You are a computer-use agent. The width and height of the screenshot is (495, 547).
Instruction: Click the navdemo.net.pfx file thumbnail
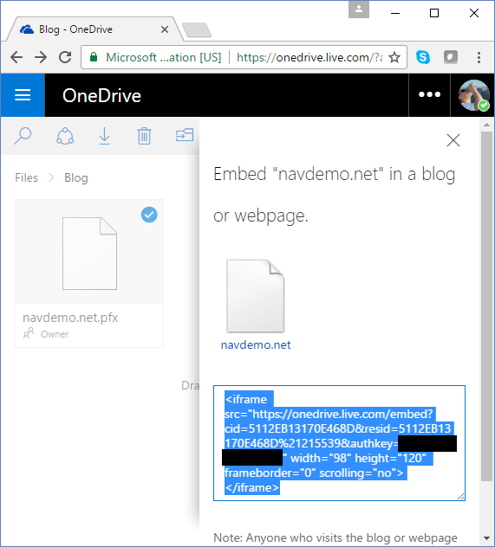(x=89, y=254)
